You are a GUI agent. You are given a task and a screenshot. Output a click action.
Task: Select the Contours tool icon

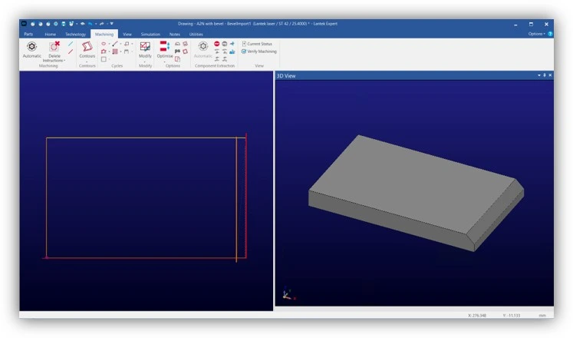(87, 46)
